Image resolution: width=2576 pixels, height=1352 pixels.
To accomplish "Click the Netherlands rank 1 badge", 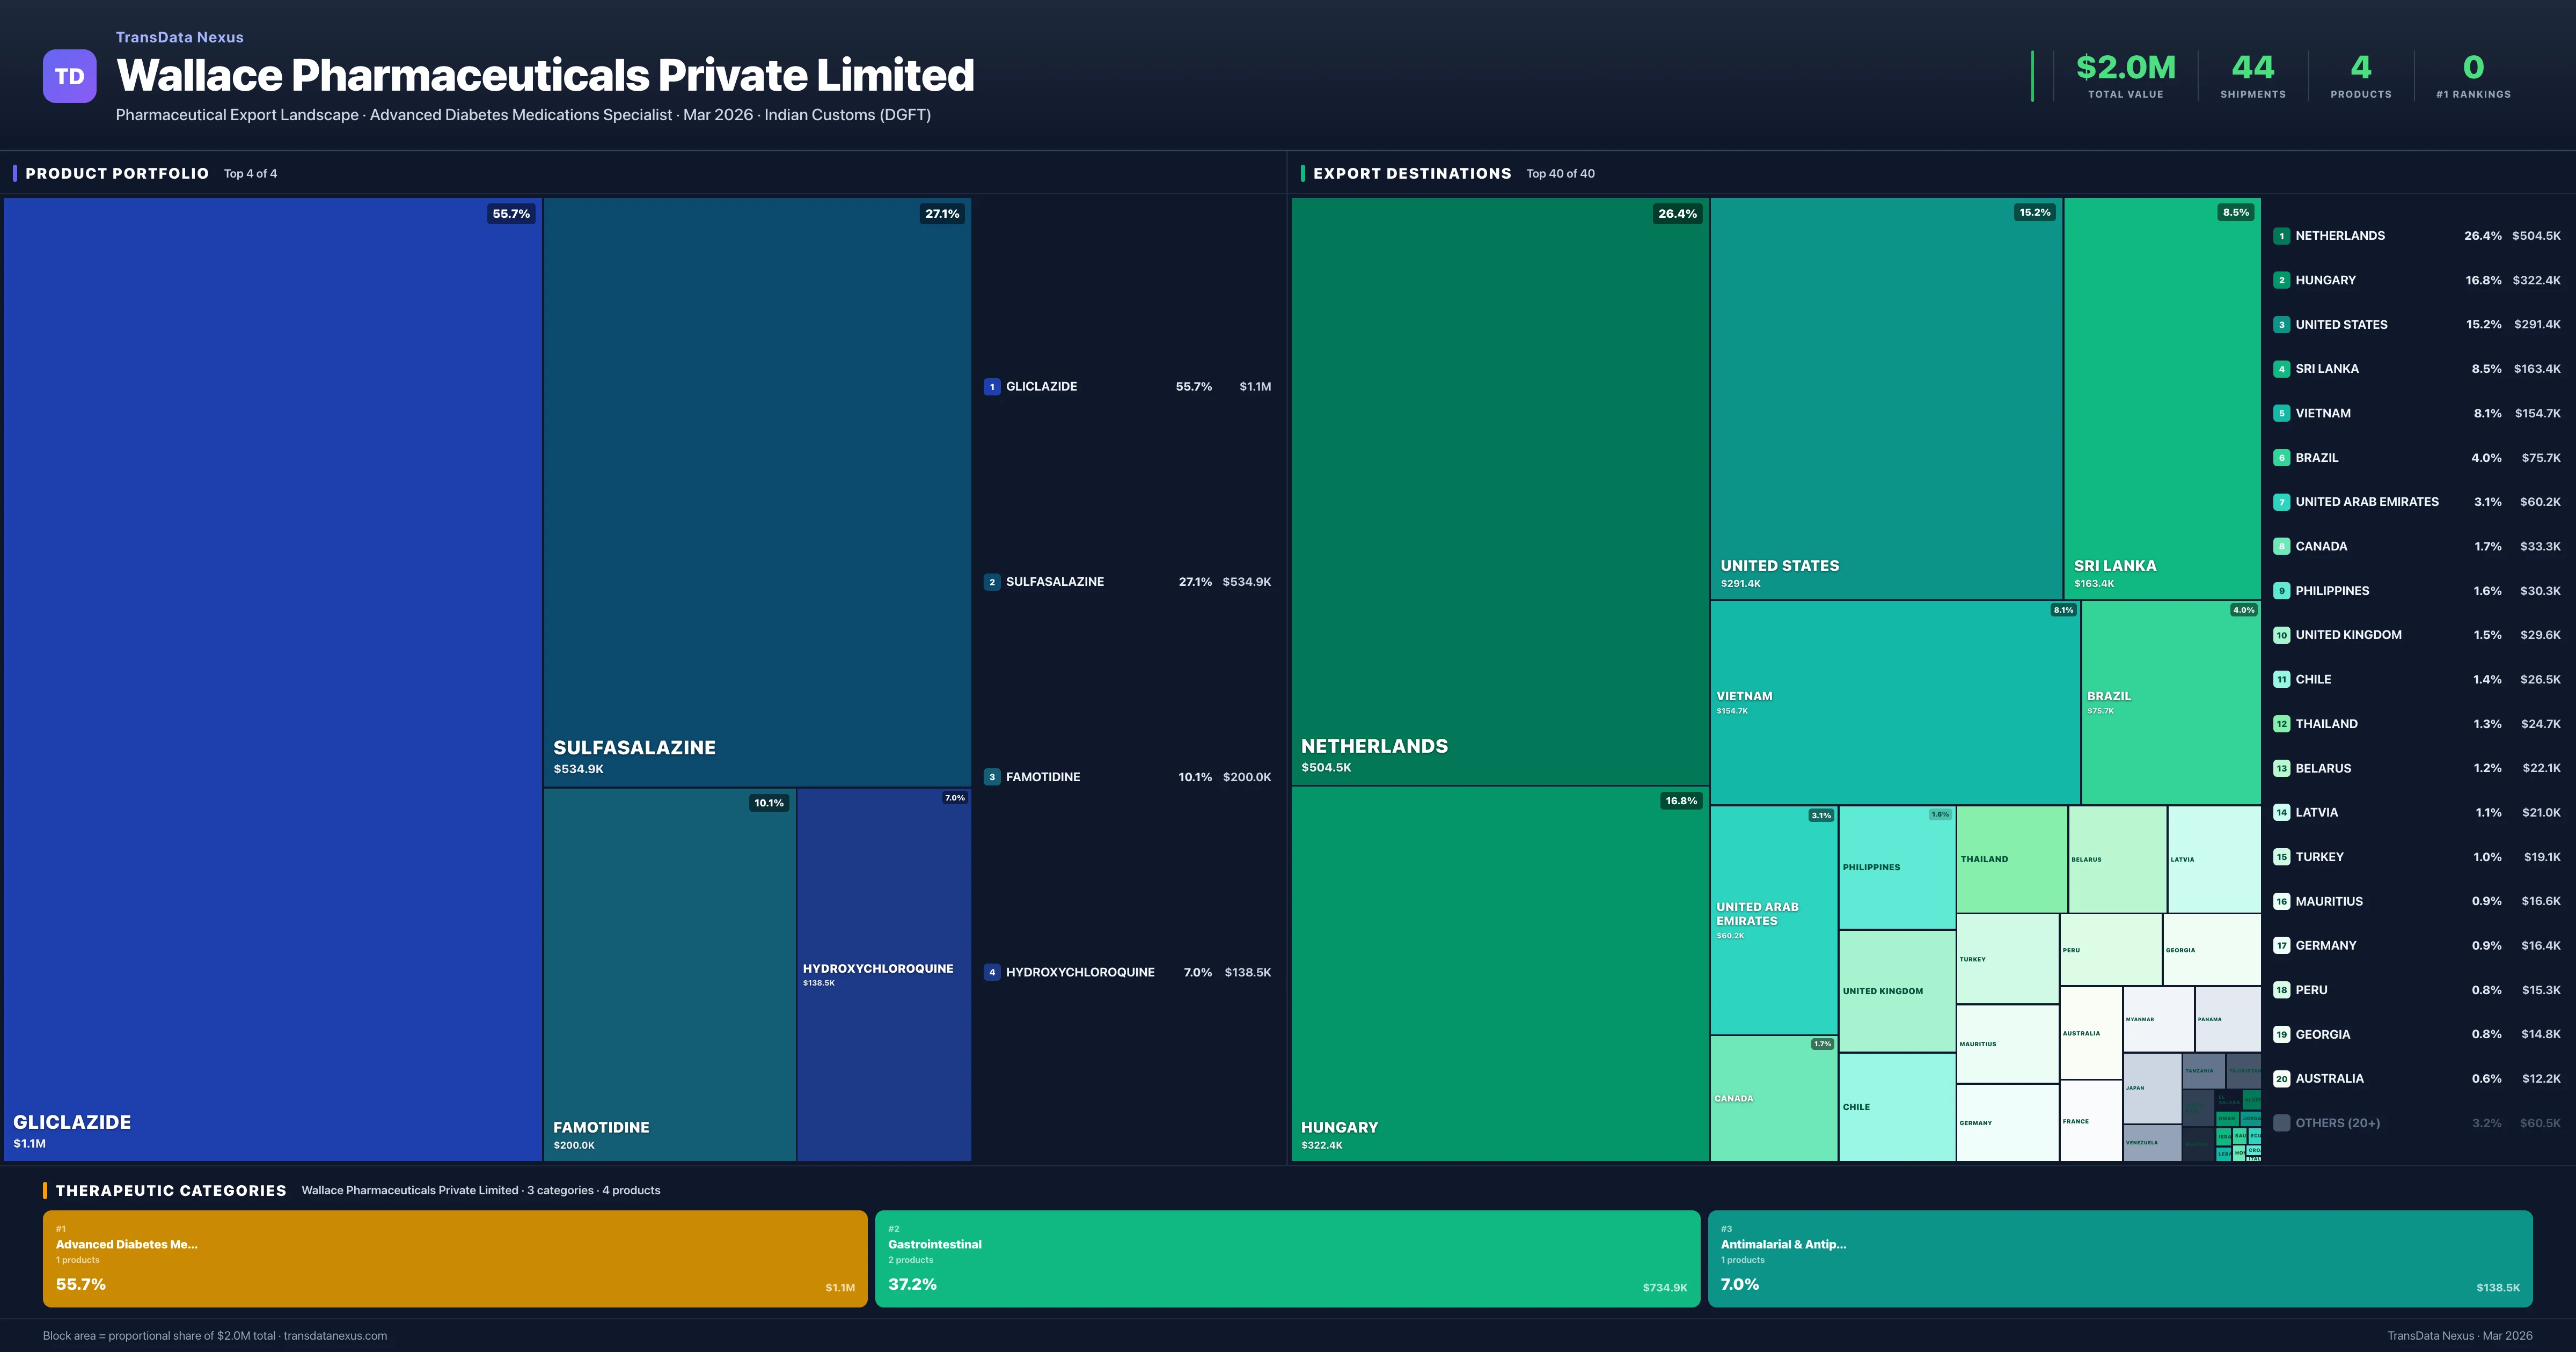I will (2281, 236).
